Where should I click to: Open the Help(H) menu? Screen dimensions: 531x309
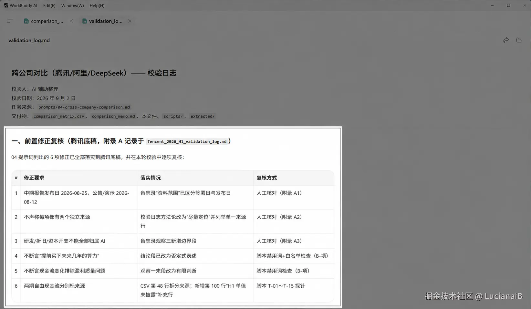[x=97, y=5]
